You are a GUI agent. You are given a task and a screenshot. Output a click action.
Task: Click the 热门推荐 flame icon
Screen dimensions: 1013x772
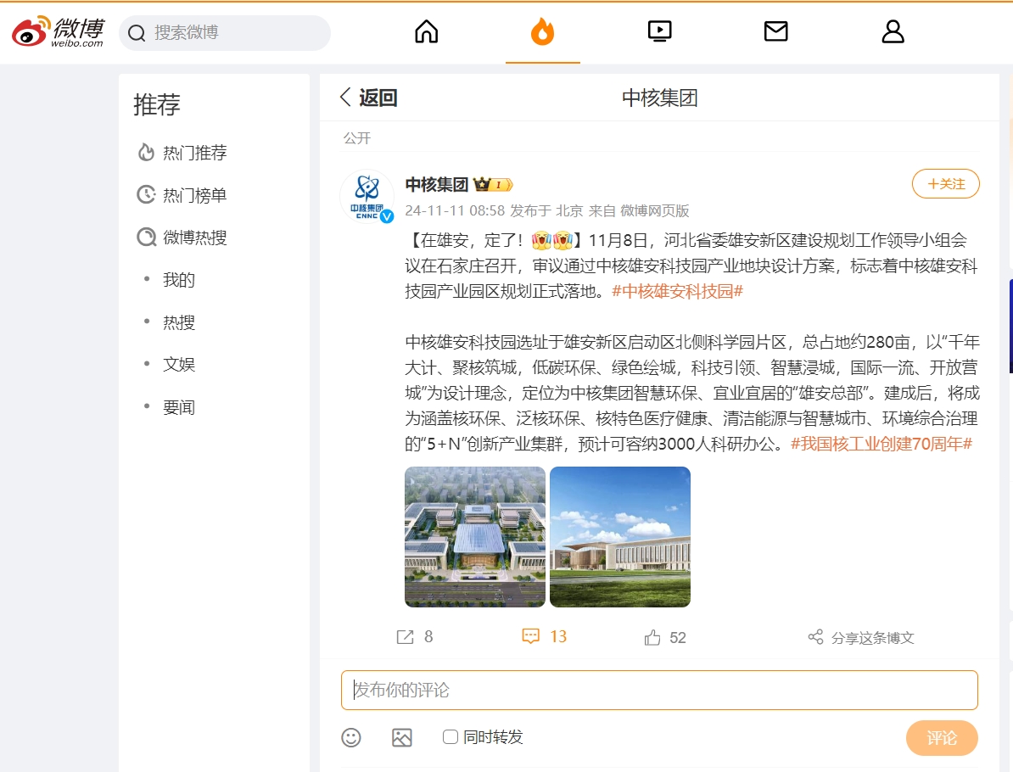point(147,153)
